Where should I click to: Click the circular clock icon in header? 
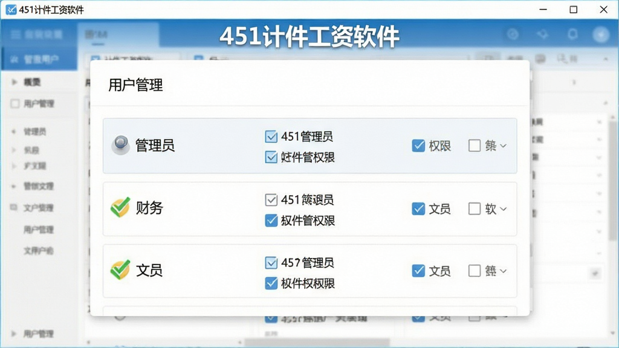coord(513,34)
